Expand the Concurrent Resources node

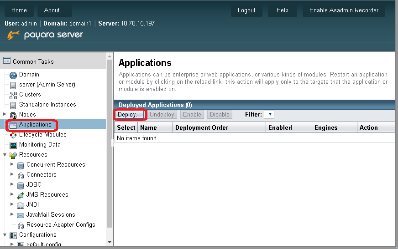pos(12,164)
